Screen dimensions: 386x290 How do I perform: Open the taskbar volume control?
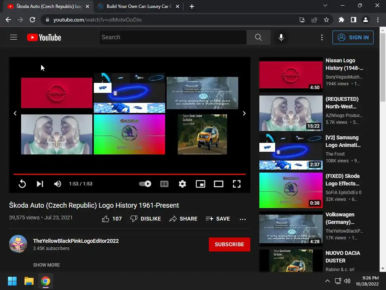[347, 281]
